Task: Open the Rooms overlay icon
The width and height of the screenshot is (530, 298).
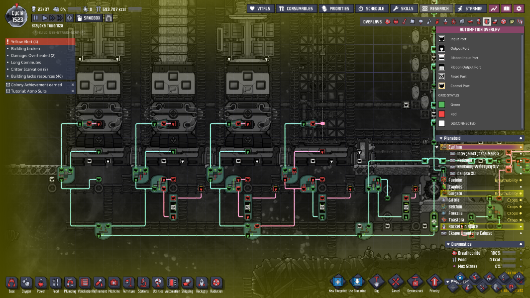Action: click(470, 21)
